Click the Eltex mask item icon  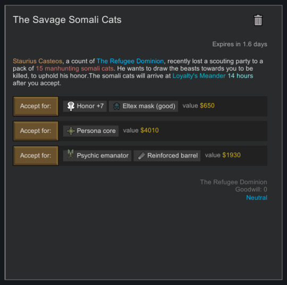[x=116, y=106]
